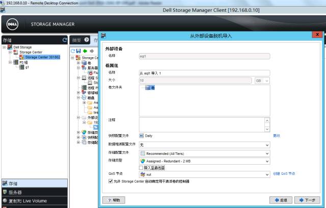Click the Dell Storage root icon
The width and height of the screenshot is (326, 208).
(10, 47)
